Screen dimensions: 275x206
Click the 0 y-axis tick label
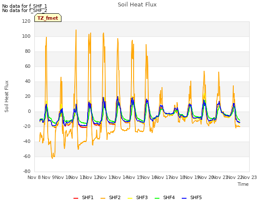(x=29, y=112)
